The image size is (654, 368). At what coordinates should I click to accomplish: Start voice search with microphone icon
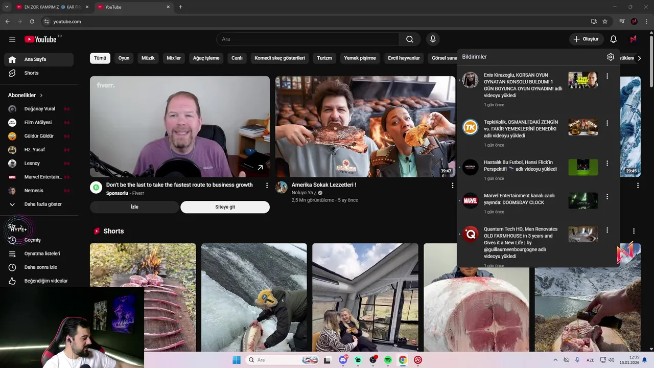(433, 39)
